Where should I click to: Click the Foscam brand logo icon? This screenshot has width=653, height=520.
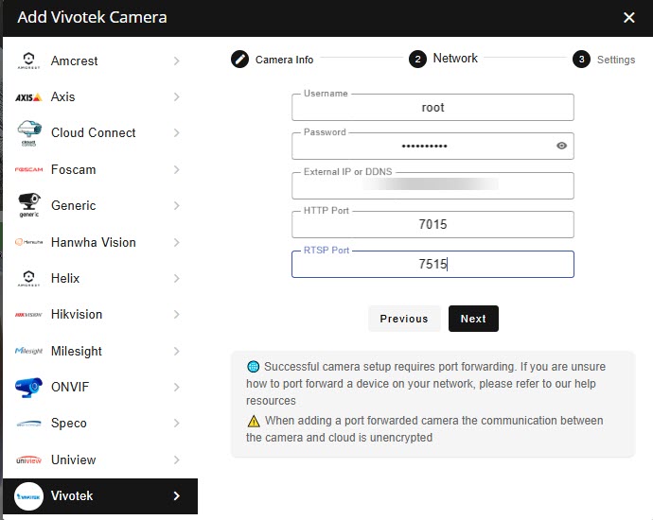pos(28,170)
